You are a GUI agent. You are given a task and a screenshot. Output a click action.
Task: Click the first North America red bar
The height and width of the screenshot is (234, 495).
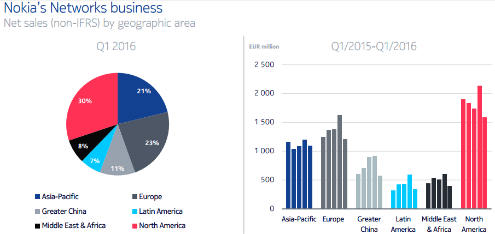click(x=463, y=154)
